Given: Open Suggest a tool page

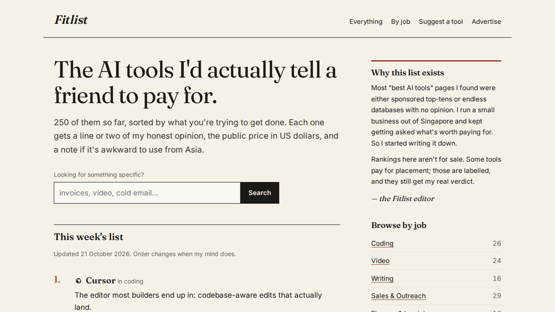Looking at the screenshot, I should (441, 21).
